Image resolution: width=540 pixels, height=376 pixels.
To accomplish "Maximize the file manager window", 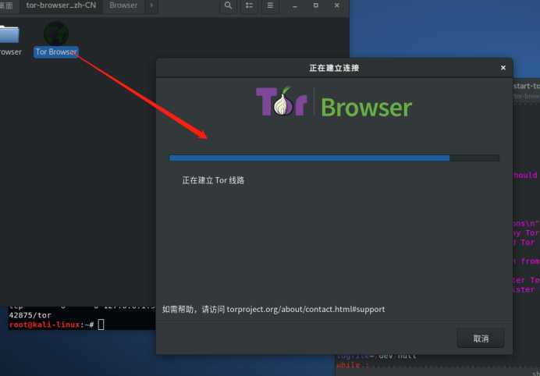I will [316, 5].
